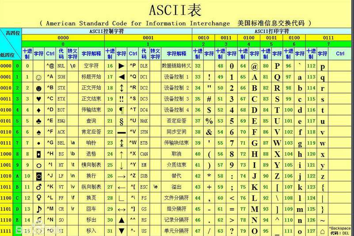This screenshot has height=236, width=354.
Task: Click the '1111' binary row label
Action: tap(6, 231)
